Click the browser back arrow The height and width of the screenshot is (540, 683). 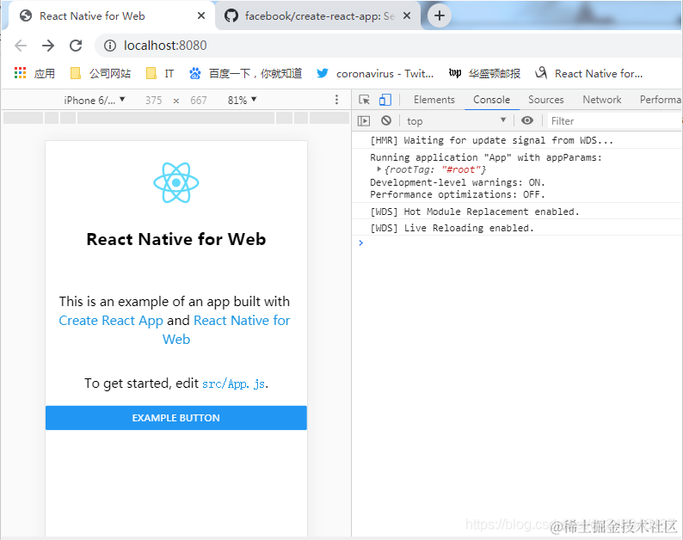tap(21, 46)
